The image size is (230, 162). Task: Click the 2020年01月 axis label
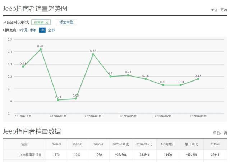coord(58,116)
